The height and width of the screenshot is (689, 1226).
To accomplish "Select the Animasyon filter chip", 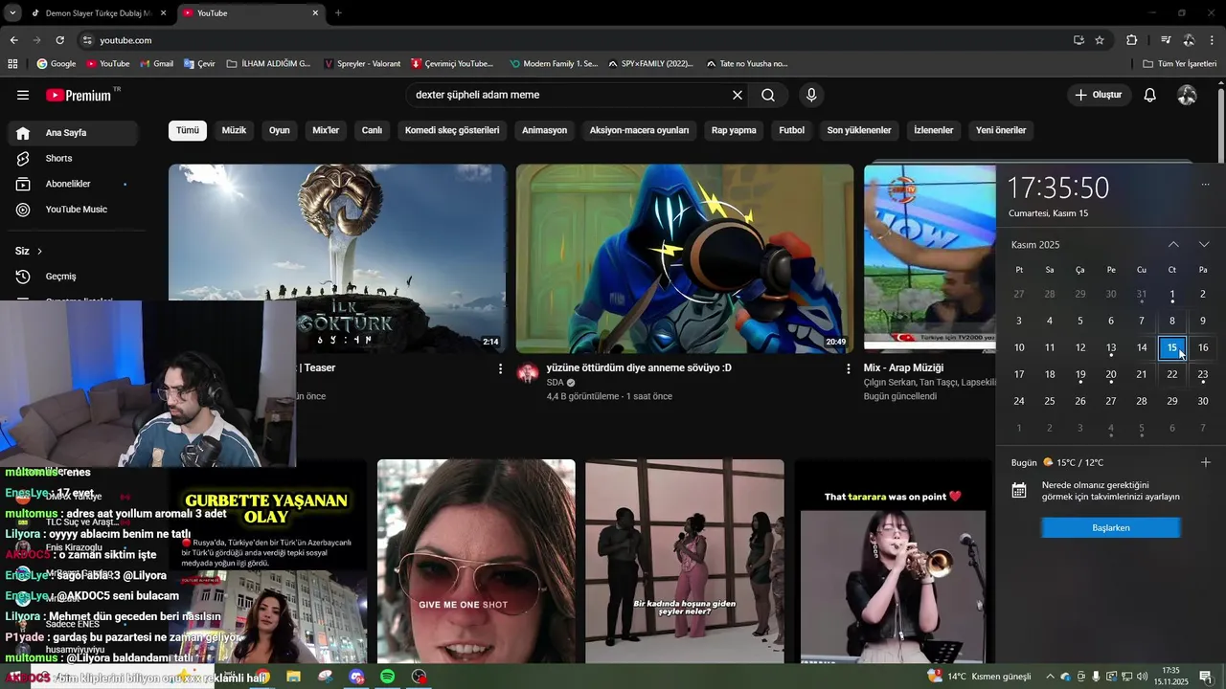I will pyautogui.click(x=544, y=130).
